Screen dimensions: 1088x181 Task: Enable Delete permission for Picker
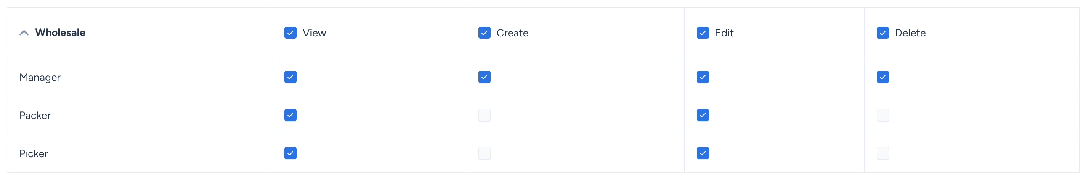pyautogui.click(x=882, y=153)
